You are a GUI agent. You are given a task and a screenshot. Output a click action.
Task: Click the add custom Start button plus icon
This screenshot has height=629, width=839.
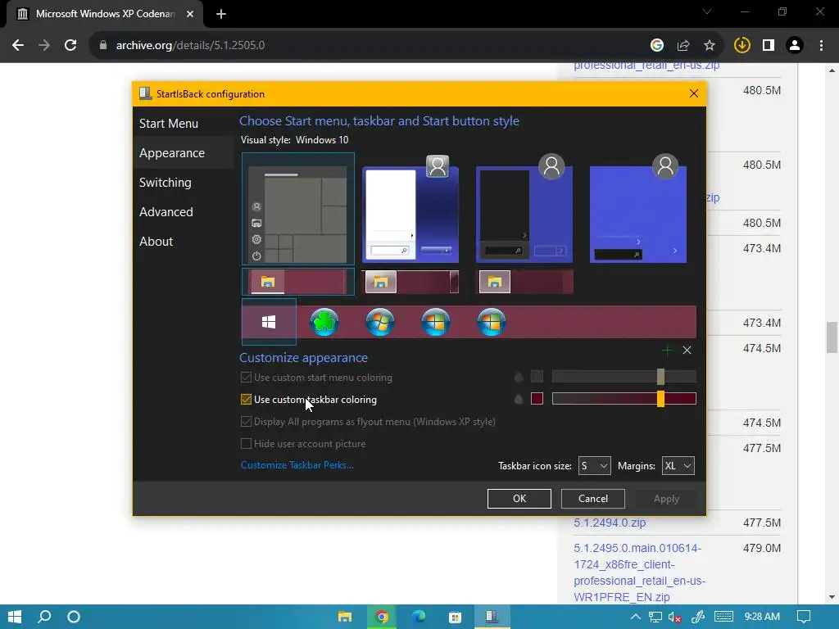point(667,351)
